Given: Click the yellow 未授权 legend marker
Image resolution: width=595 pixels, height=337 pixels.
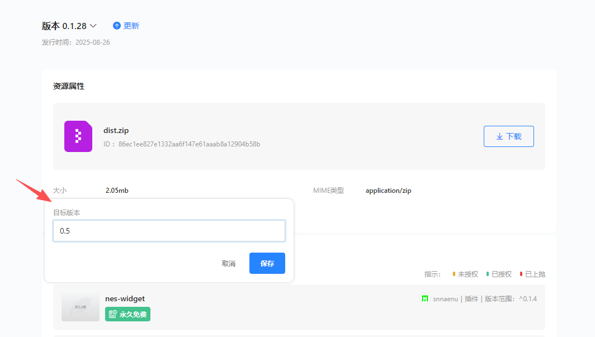Looking at the screenshot, I should [x=454, y=274].
